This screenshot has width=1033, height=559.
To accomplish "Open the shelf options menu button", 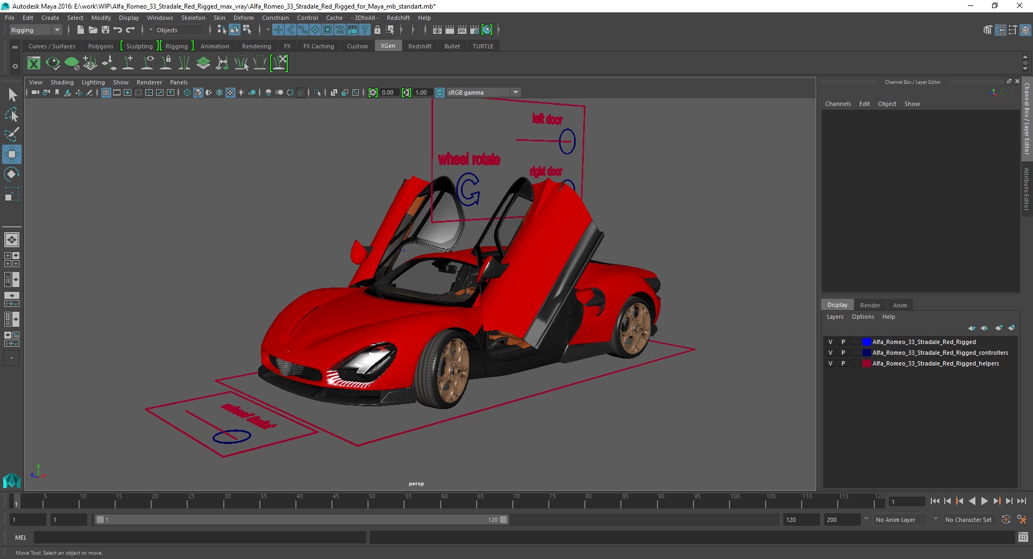I will [x=15, y=66].
